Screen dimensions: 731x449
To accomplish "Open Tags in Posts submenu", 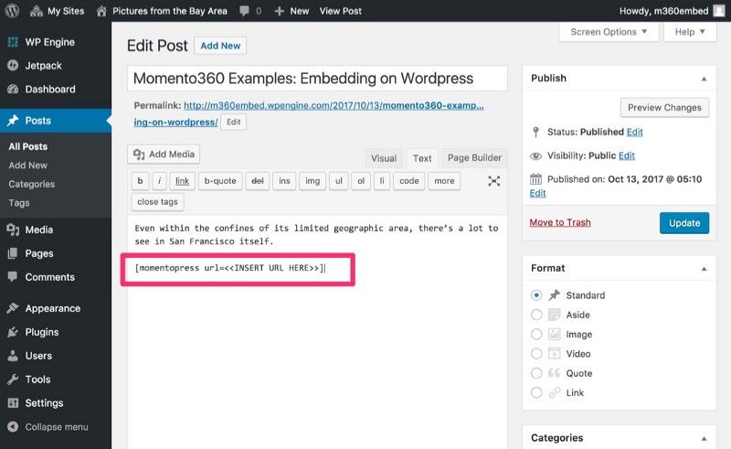I will pos(19,203).
